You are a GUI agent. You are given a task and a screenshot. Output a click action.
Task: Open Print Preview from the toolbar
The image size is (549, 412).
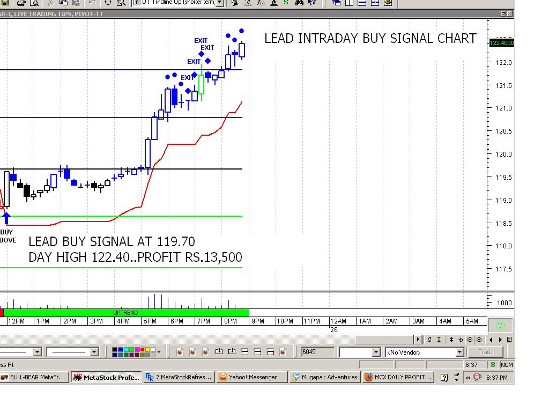33,3
